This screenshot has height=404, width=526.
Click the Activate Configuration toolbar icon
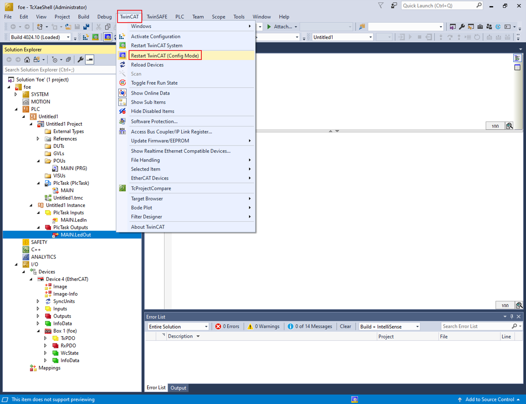coord(85,37)
